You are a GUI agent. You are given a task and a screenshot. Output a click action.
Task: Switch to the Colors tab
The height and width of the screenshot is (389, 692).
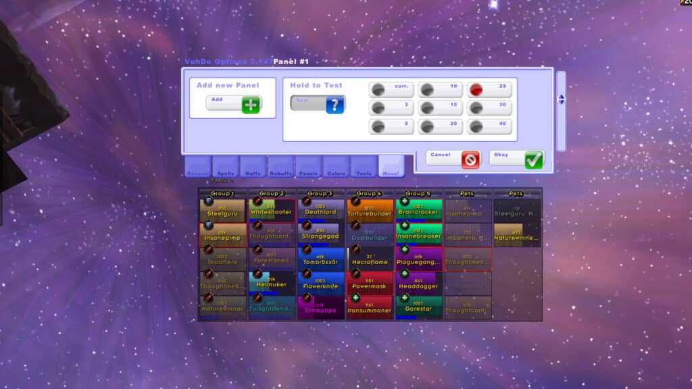coord(336,167)
